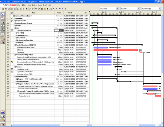This screenshot has width=164, height=127.
Task: Open WBS chart view in the sidebar
Action: point(3,26)
